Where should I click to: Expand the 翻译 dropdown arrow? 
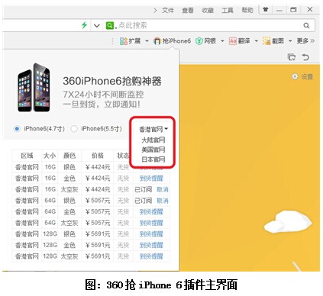click(257, 41)
